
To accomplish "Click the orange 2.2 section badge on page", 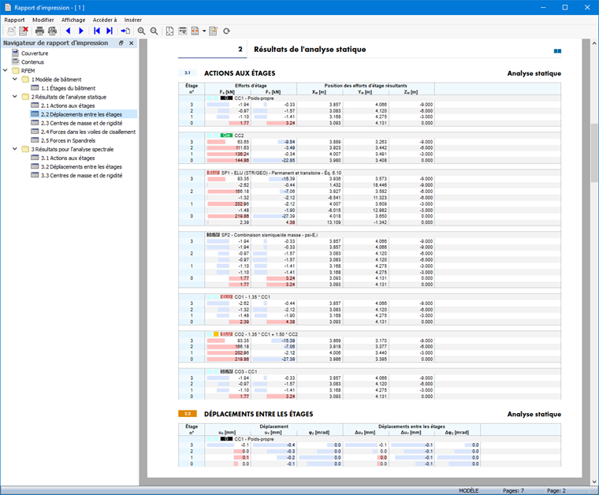I will [x=188, y=414].
